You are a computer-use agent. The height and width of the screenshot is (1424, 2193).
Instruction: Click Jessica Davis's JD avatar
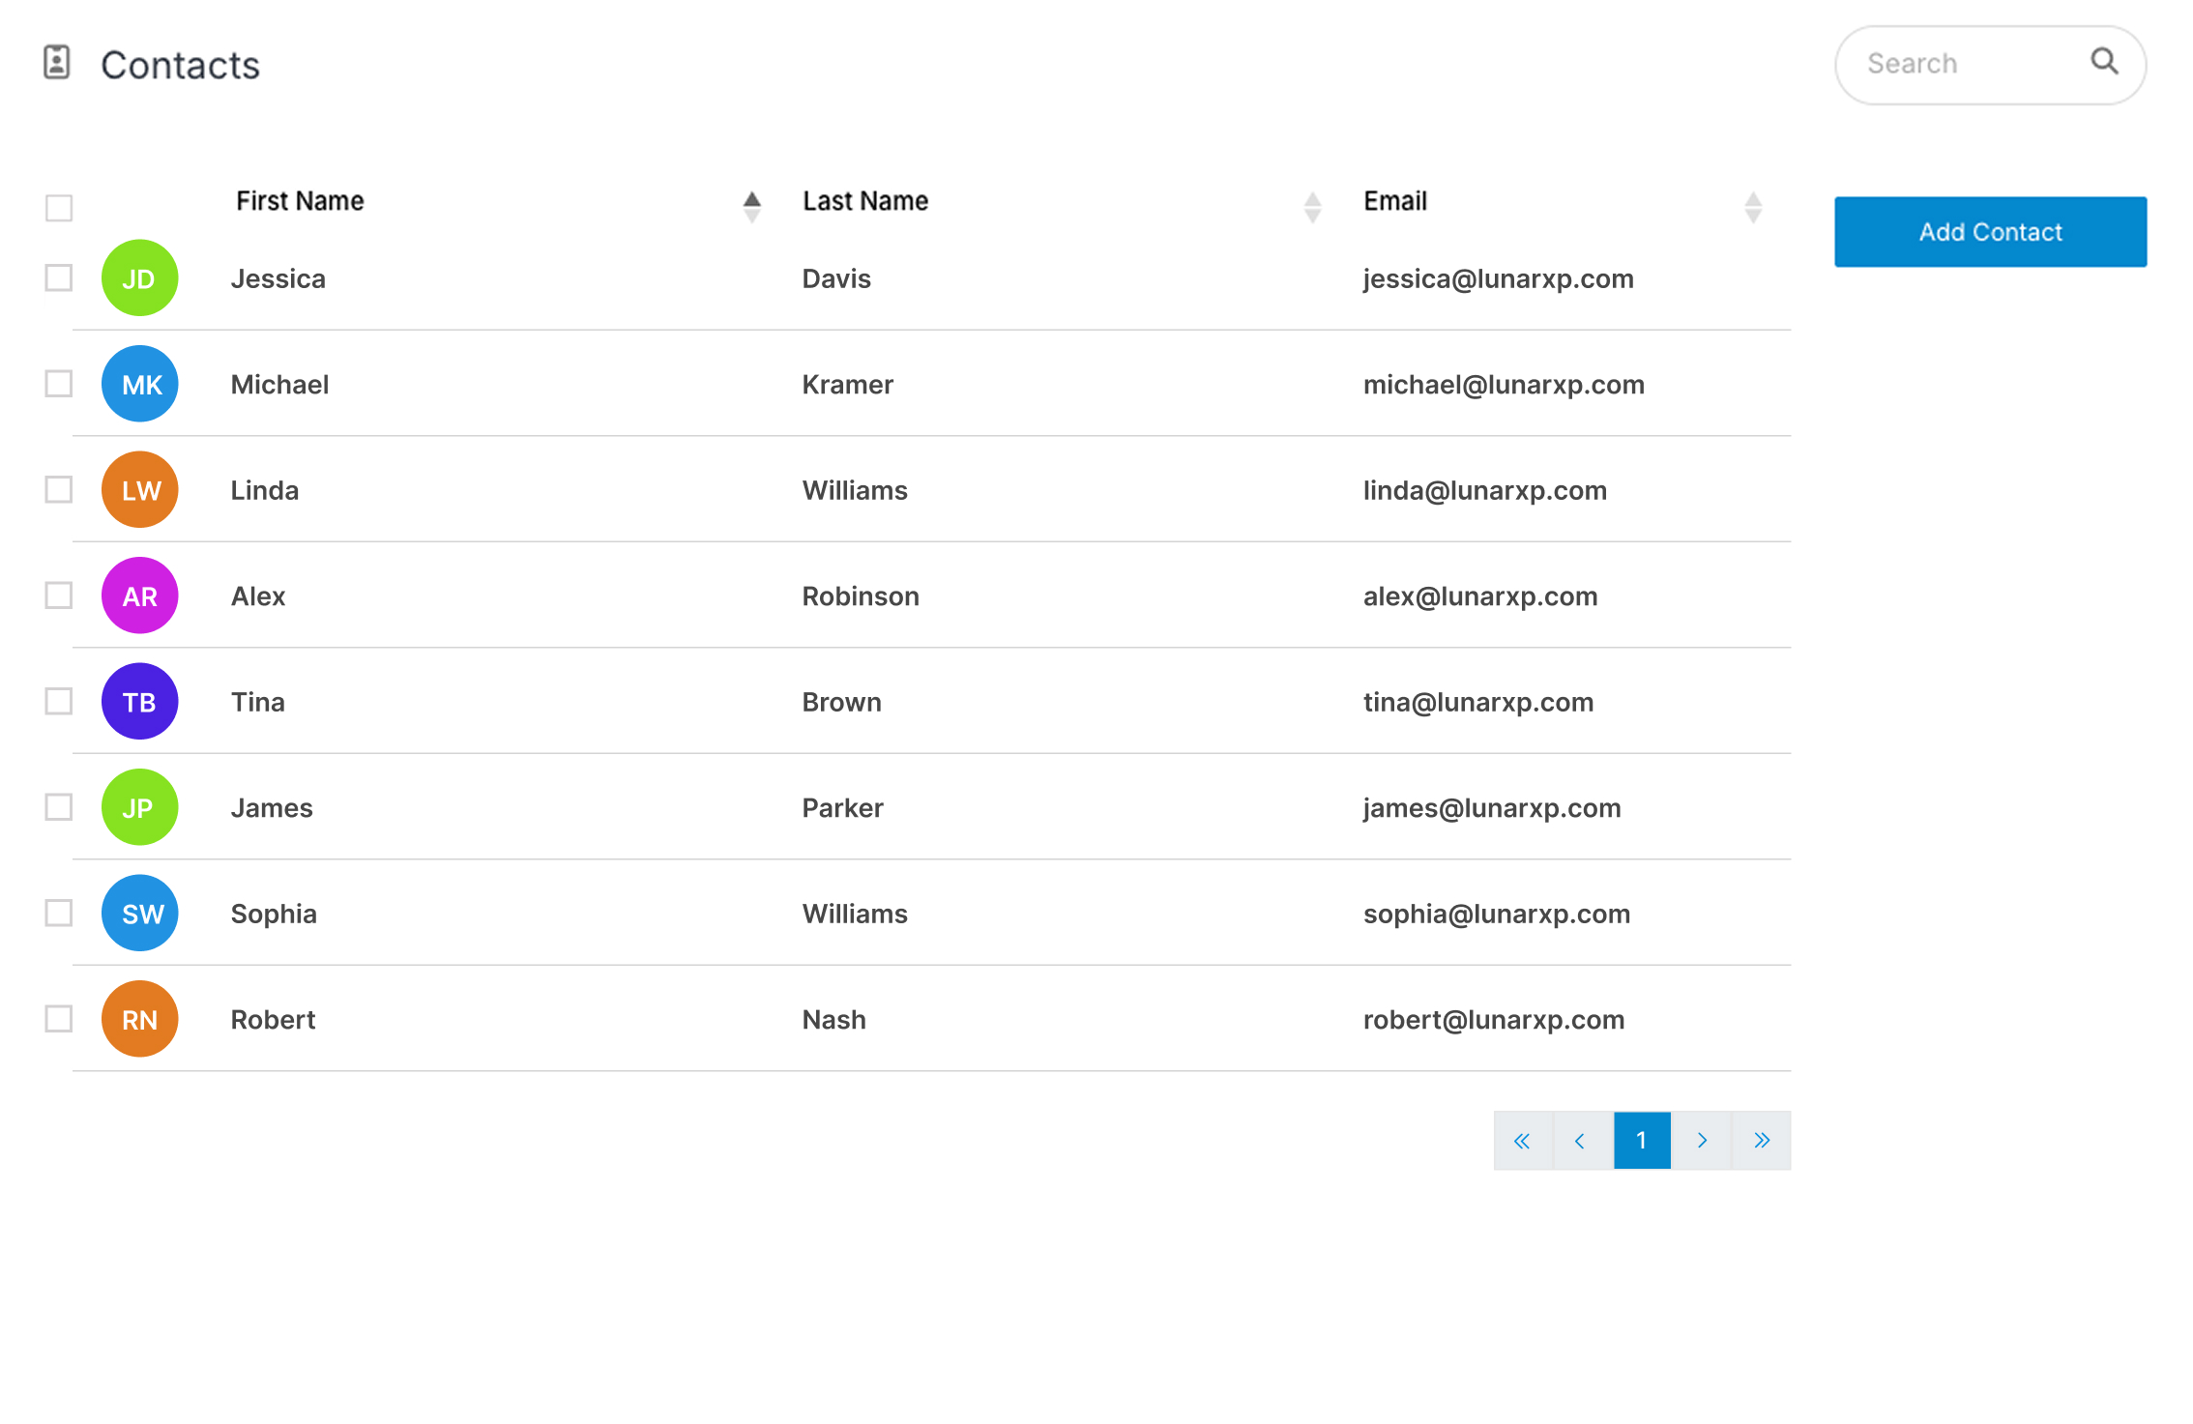coord(140,278)
